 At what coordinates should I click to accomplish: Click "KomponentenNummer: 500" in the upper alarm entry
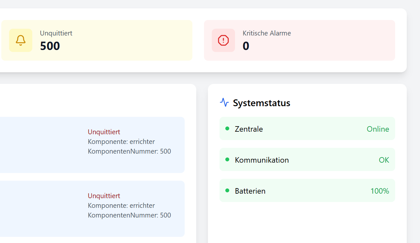(x=129, y=151)
